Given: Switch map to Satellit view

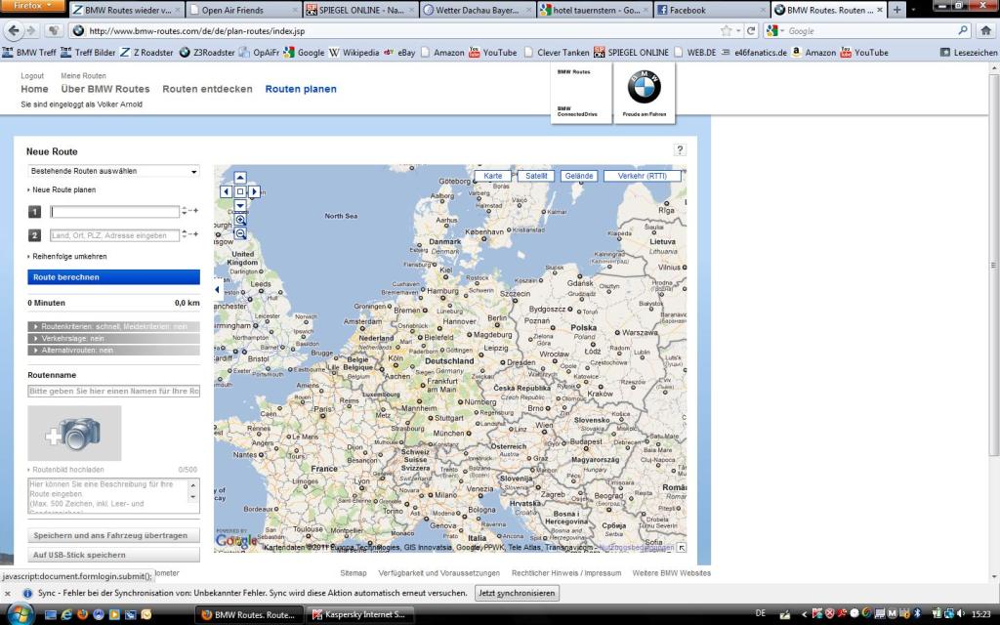Looking at the screenshot, I should (536, 176).
